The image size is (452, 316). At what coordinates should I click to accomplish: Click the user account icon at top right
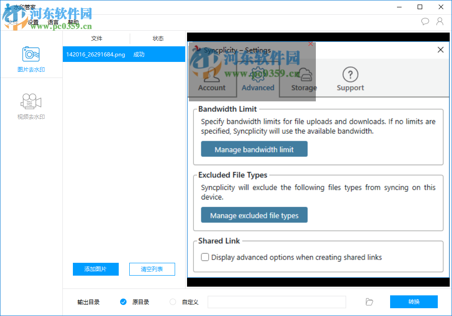[x=440, y=21]
